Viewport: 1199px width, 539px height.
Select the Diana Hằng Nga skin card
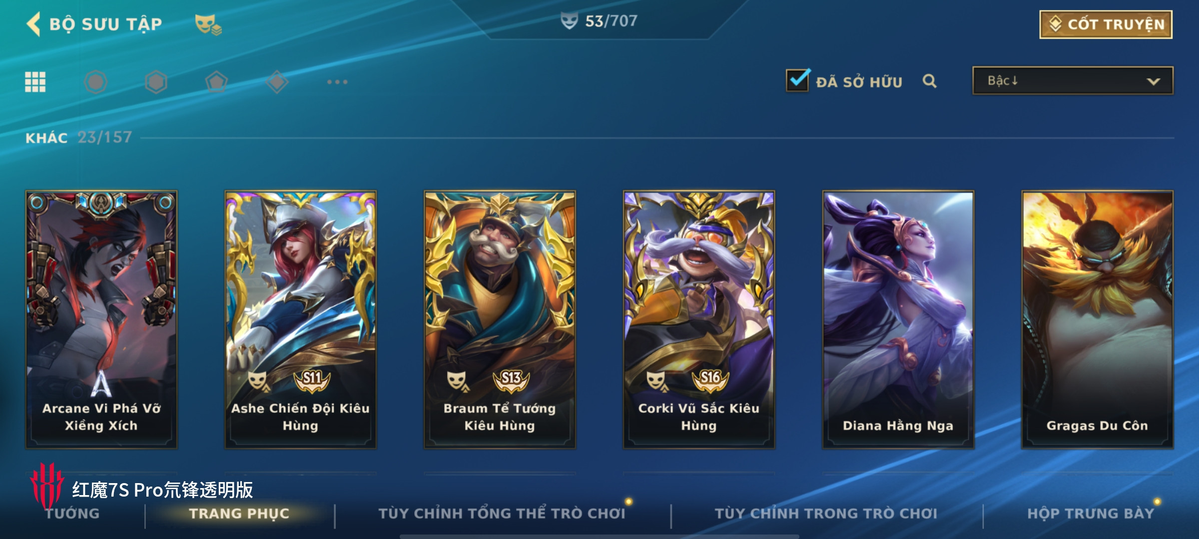pyautogui.click(x=898, y=319)
